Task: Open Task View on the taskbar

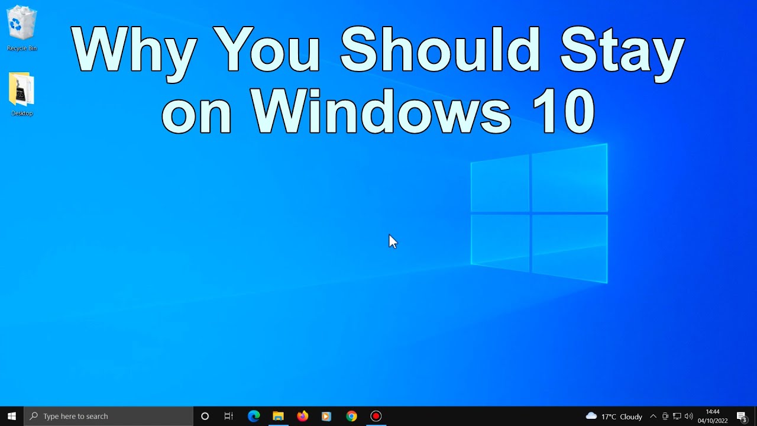Action: [x=229, y=416]
